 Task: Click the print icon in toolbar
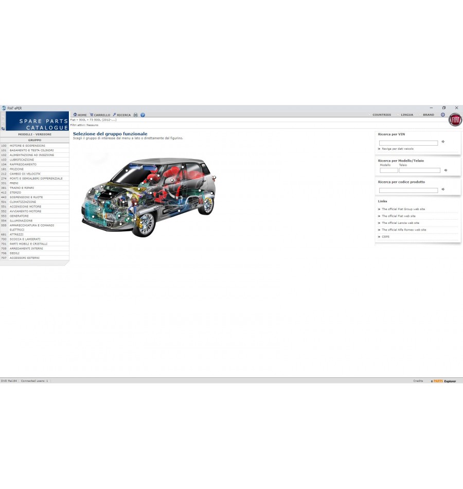tap(136, 115)
